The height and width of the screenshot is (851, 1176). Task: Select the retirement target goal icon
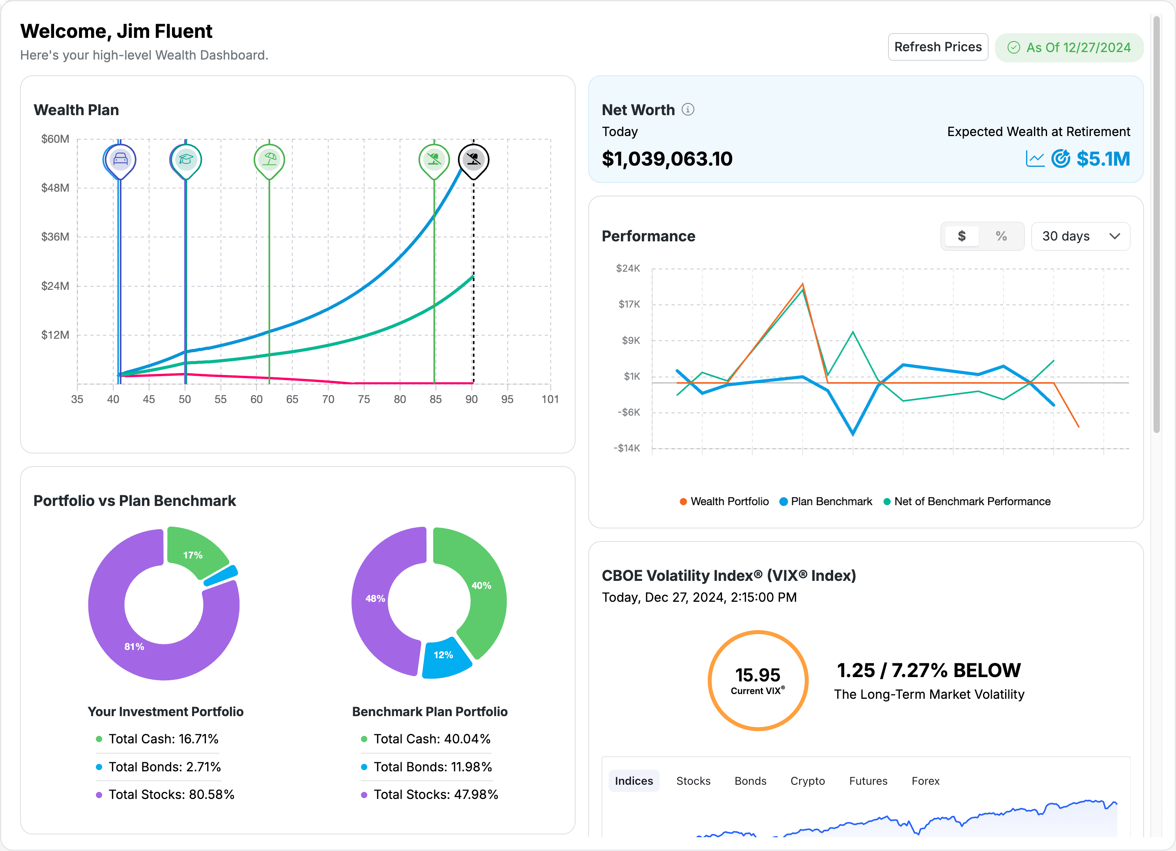[x=1061, y=159]
